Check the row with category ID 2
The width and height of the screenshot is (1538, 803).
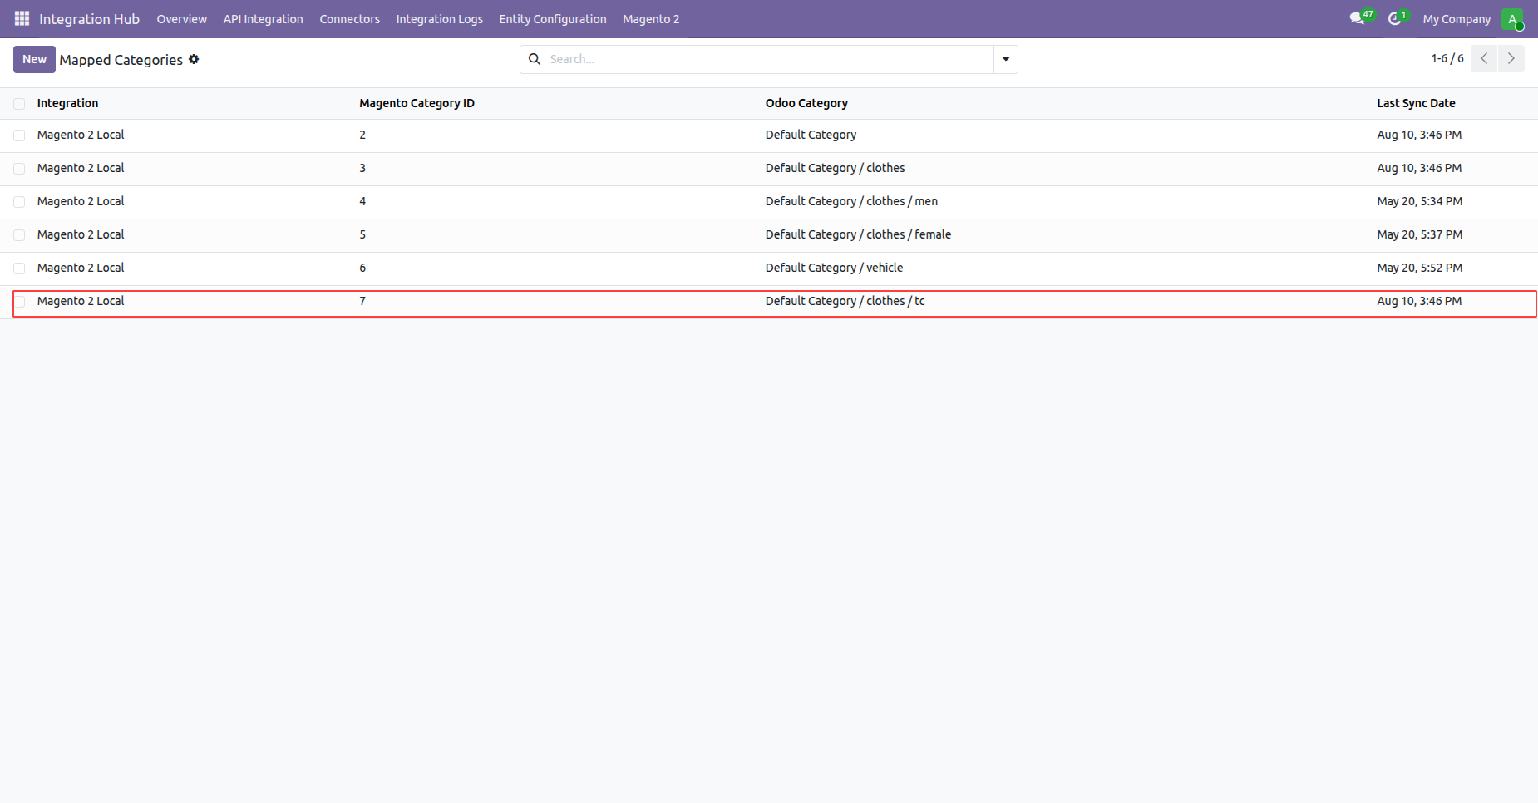coord(19,135)
